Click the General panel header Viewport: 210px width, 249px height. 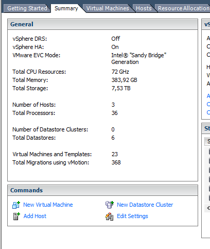coord(102,24)
